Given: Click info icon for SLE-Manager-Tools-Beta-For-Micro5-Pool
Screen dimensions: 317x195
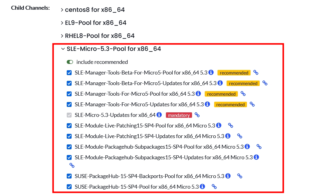Looking at the screenshot, I should pyautogui.click(x=211, y=72).
